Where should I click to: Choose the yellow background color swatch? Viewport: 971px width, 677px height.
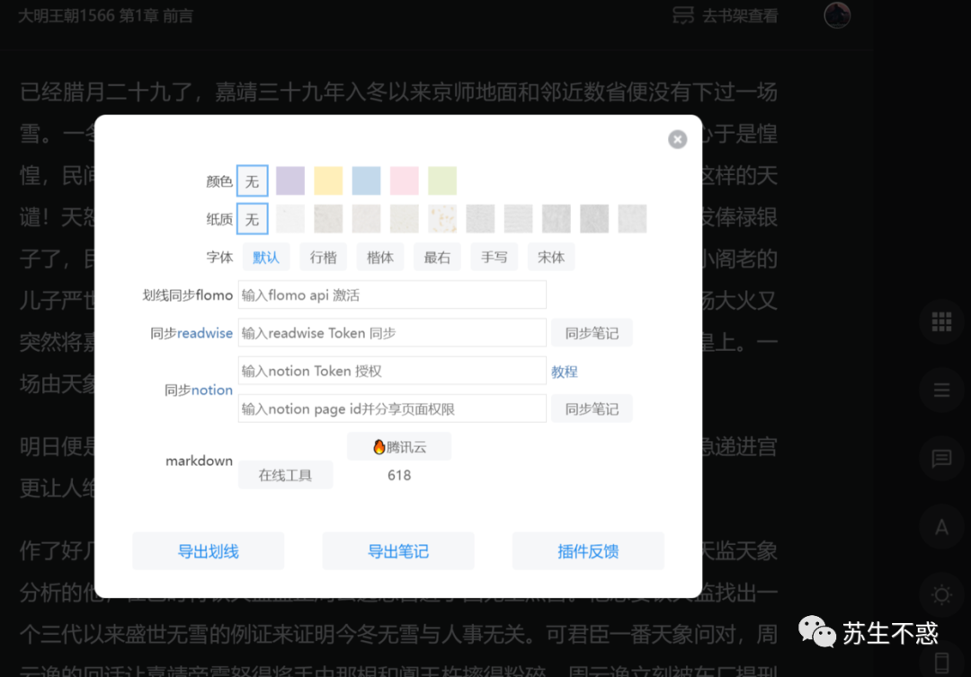click(328, 180)
